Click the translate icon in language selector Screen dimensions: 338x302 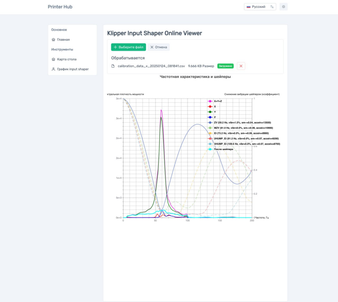[x=272, y=7]
